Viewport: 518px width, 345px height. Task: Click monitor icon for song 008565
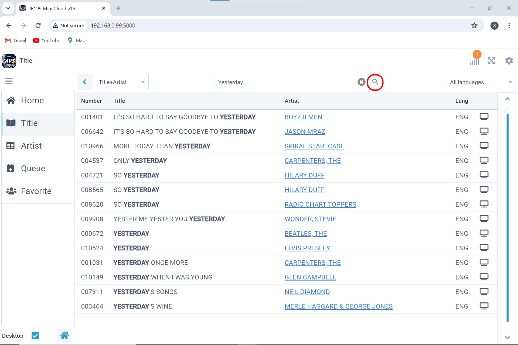(x=484, y=190)
